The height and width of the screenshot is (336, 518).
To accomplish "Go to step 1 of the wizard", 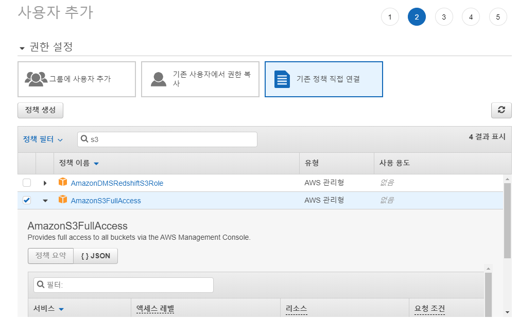I will [x=390, y=17].
